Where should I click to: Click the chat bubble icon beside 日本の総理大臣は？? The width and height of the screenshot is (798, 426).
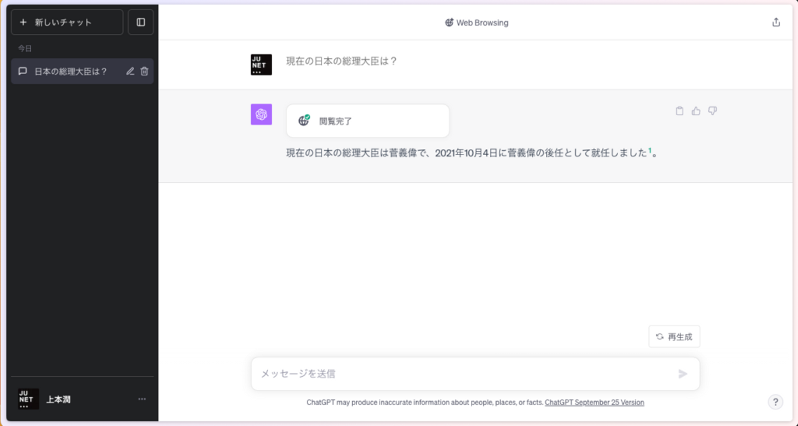point(23,71)
